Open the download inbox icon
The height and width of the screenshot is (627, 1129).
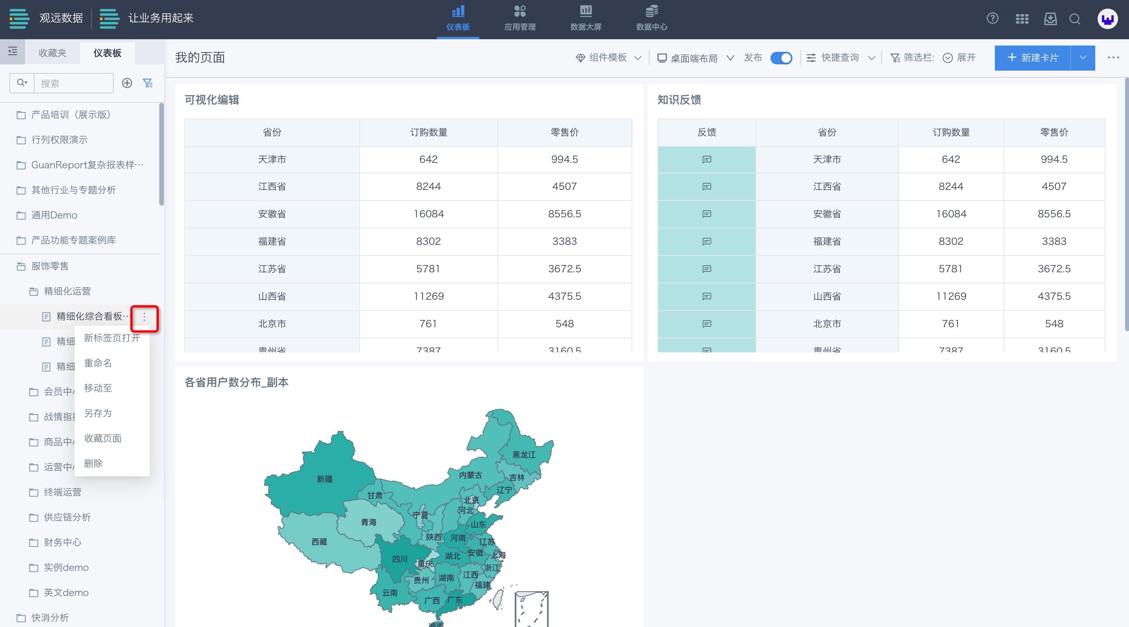tap(1050, 18)
